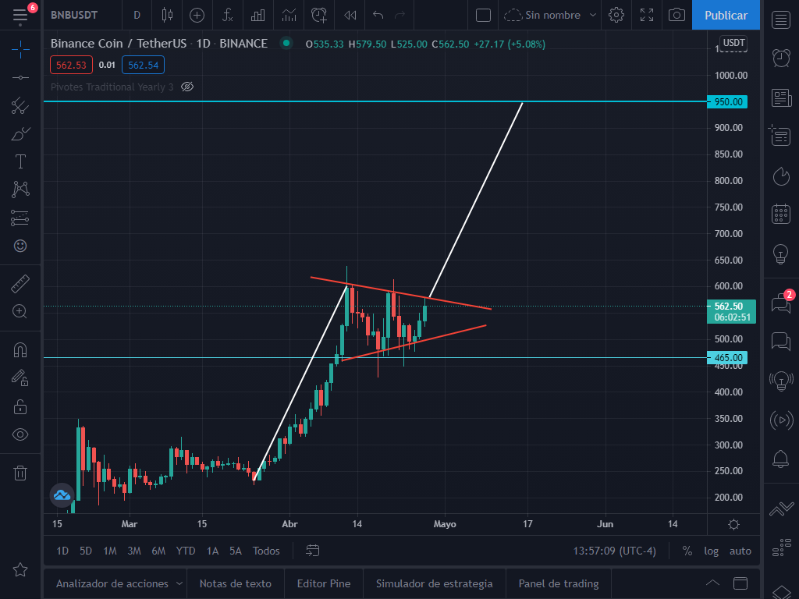Open Analizador de acciones dropdown

119,583
